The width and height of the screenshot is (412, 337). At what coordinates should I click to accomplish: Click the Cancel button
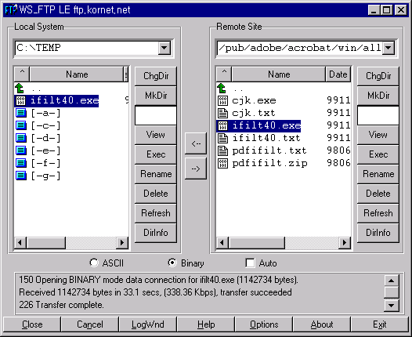click(x=90, y=324)
